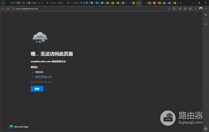View site information icon in address bar
This screenshot has height=132, width=209.
(x=13, y=9)
